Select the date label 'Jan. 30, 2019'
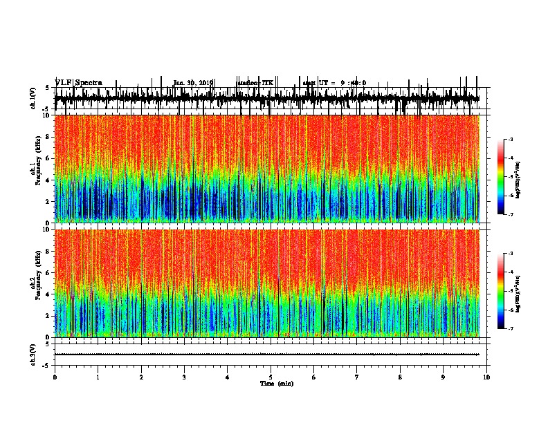Image resolution: width=548 pixels, height=423 pixels. click(193, 83)
